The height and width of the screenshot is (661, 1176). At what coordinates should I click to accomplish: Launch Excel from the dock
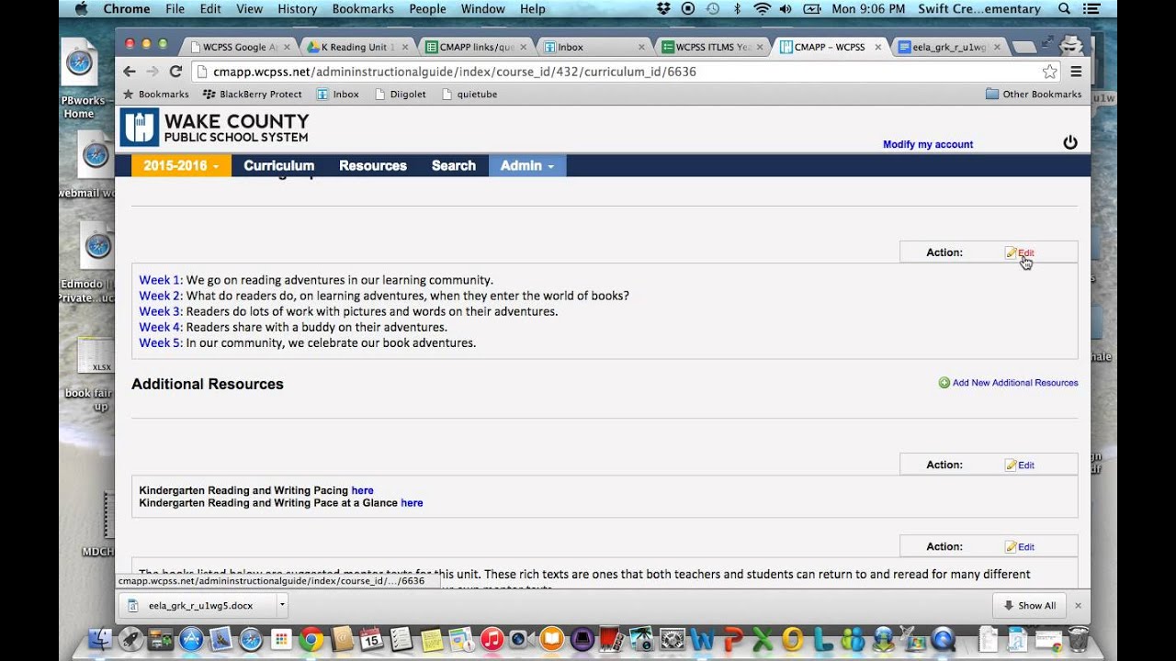[x=763, y=639]
